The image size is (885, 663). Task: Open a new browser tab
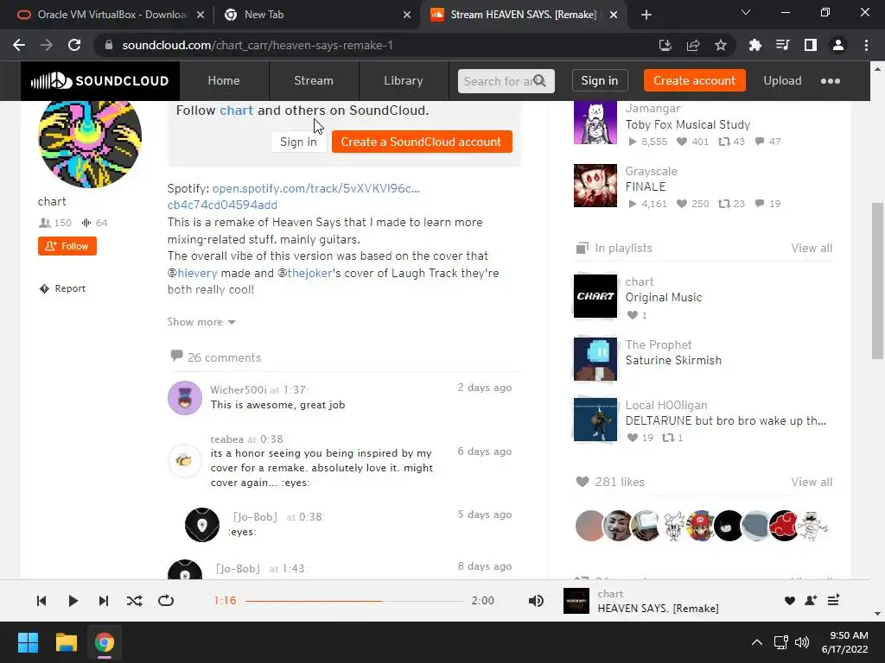point(646,15)
